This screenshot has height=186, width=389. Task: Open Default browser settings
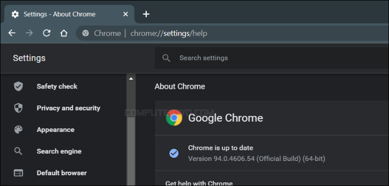tap(62, 173)
